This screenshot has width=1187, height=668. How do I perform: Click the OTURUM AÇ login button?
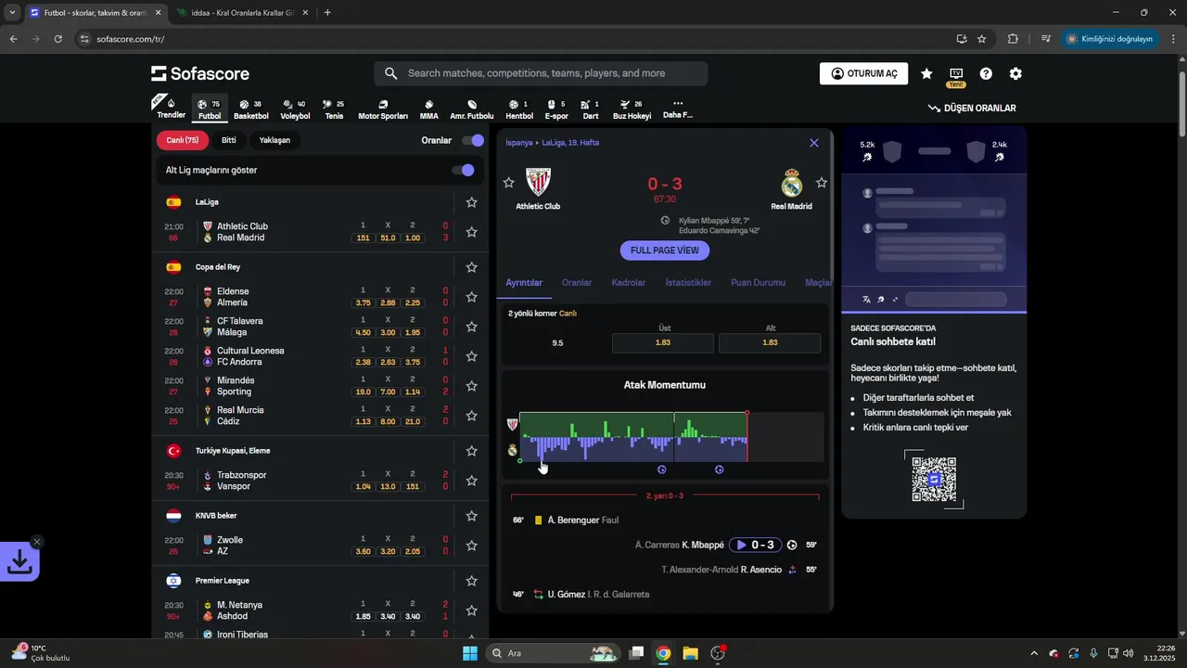click(863, 73)
